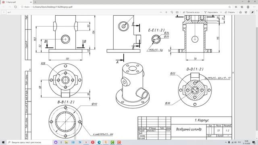Click the isometric 3D view of the housing

pyautogui.click(x=133, y=85)
